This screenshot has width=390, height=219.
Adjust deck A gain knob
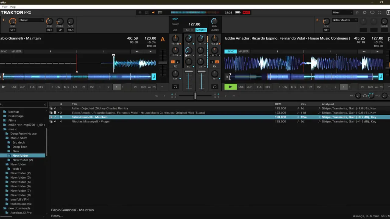pos(175,39)
